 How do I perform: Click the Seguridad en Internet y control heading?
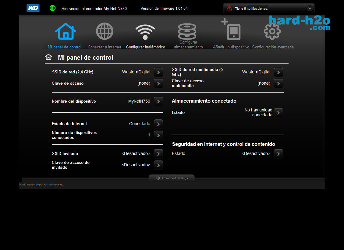[224, 144]
